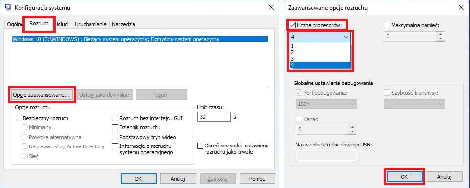Select the Windows 10 boot entry
The width and height of the screenshot is (470, 188).
click(139, 39)
